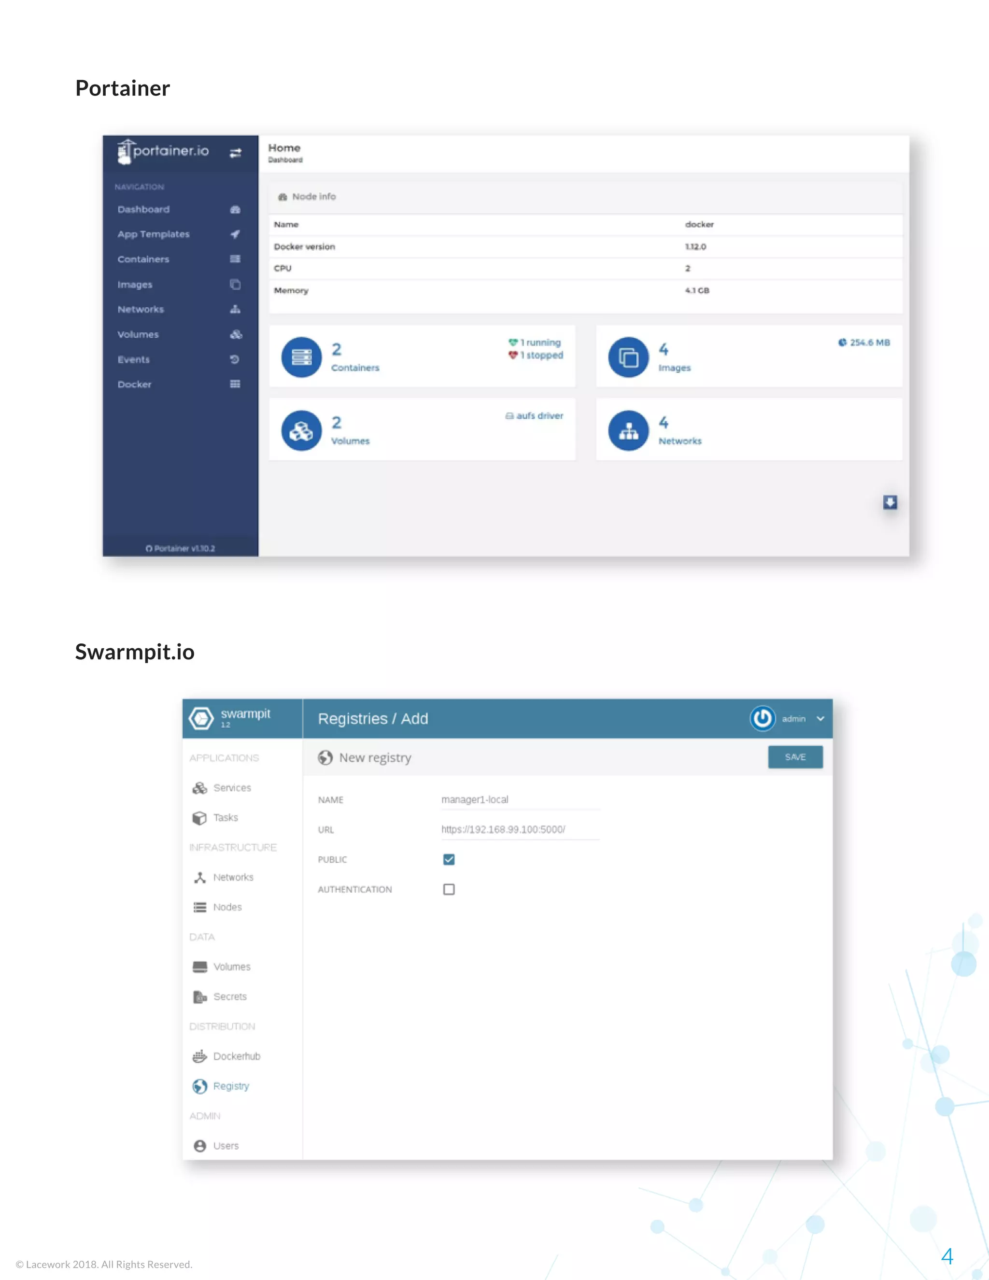This screenshot has width=989, height=1280.
Task: Click the Portainer v1.10.2 version link
Action: coord(181,549)
